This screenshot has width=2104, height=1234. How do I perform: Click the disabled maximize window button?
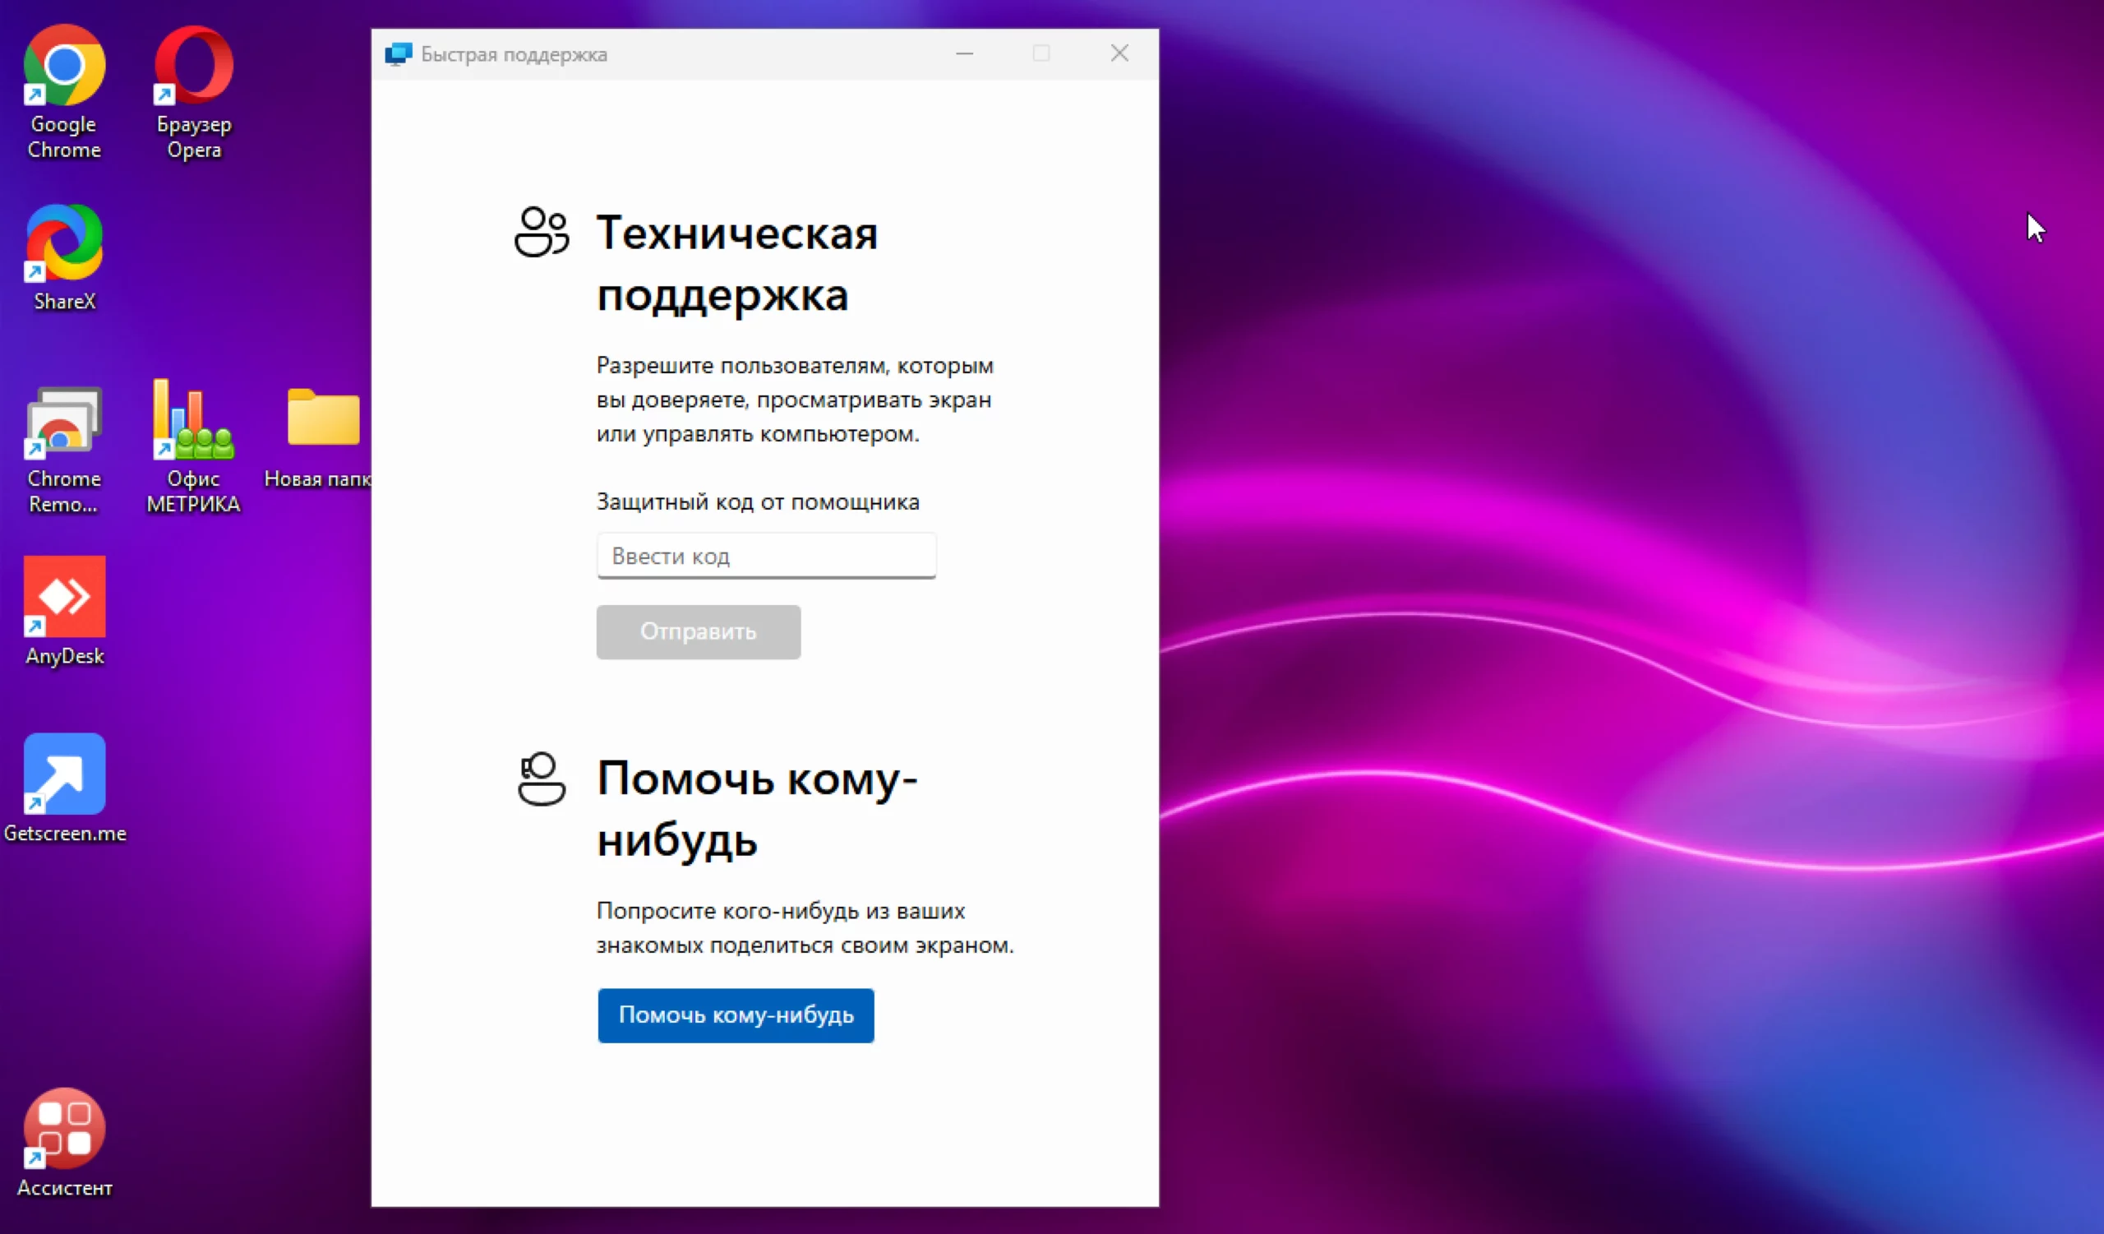click(x=1041, y=54)
